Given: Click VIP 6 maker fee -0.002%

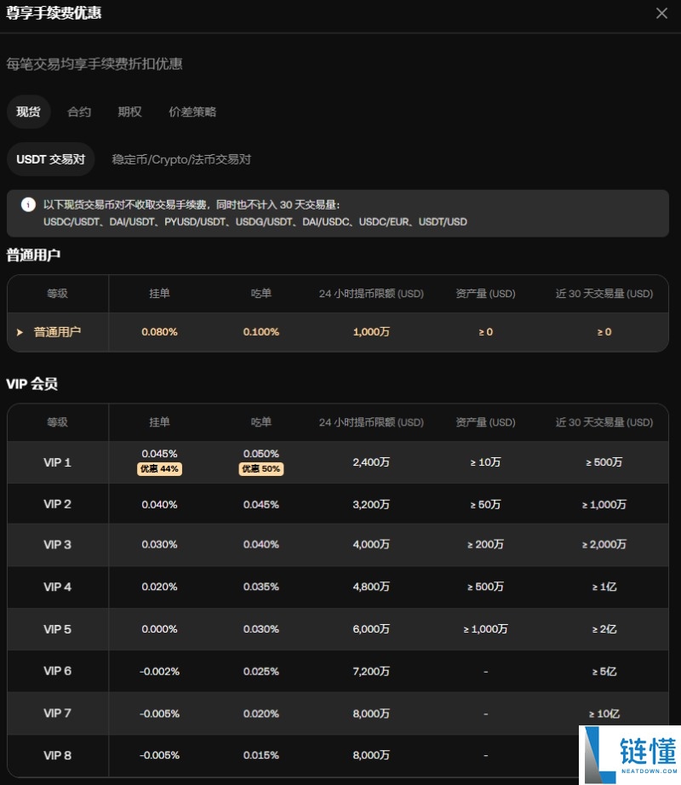Looking at the screenshot, I should click(160, 672).
